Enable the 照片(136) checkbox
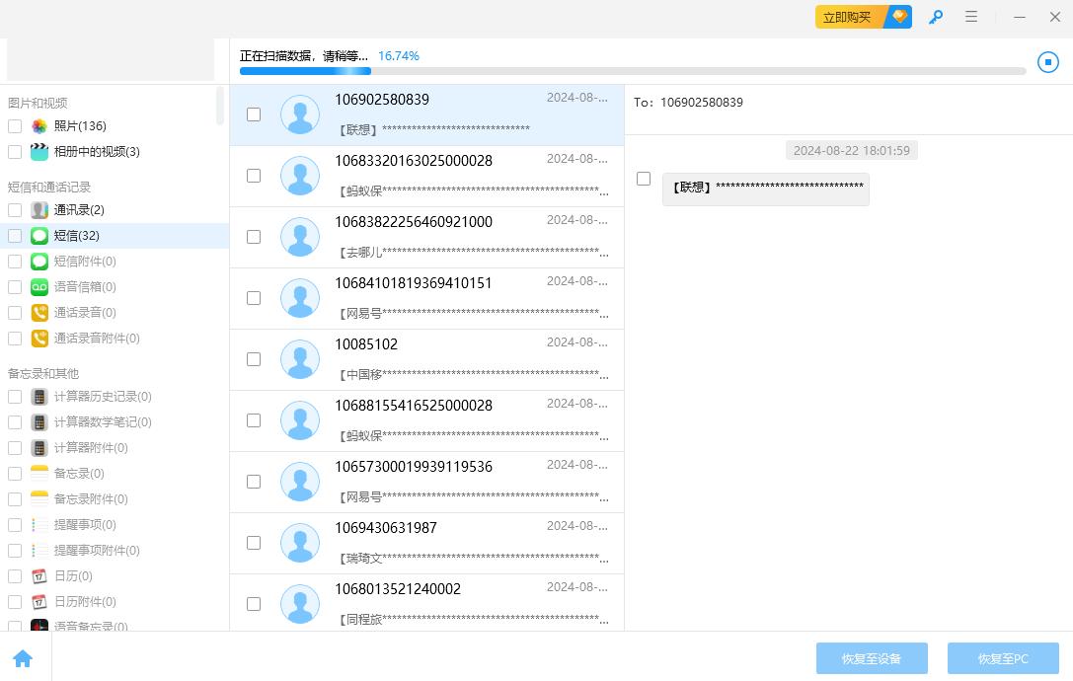This screenshot has width=1073, height=681. [15, 126]
